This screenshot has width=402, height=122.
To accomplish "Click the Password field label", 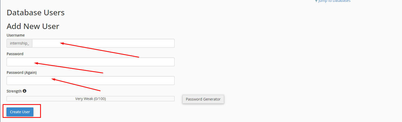I will tap(15, 54).
